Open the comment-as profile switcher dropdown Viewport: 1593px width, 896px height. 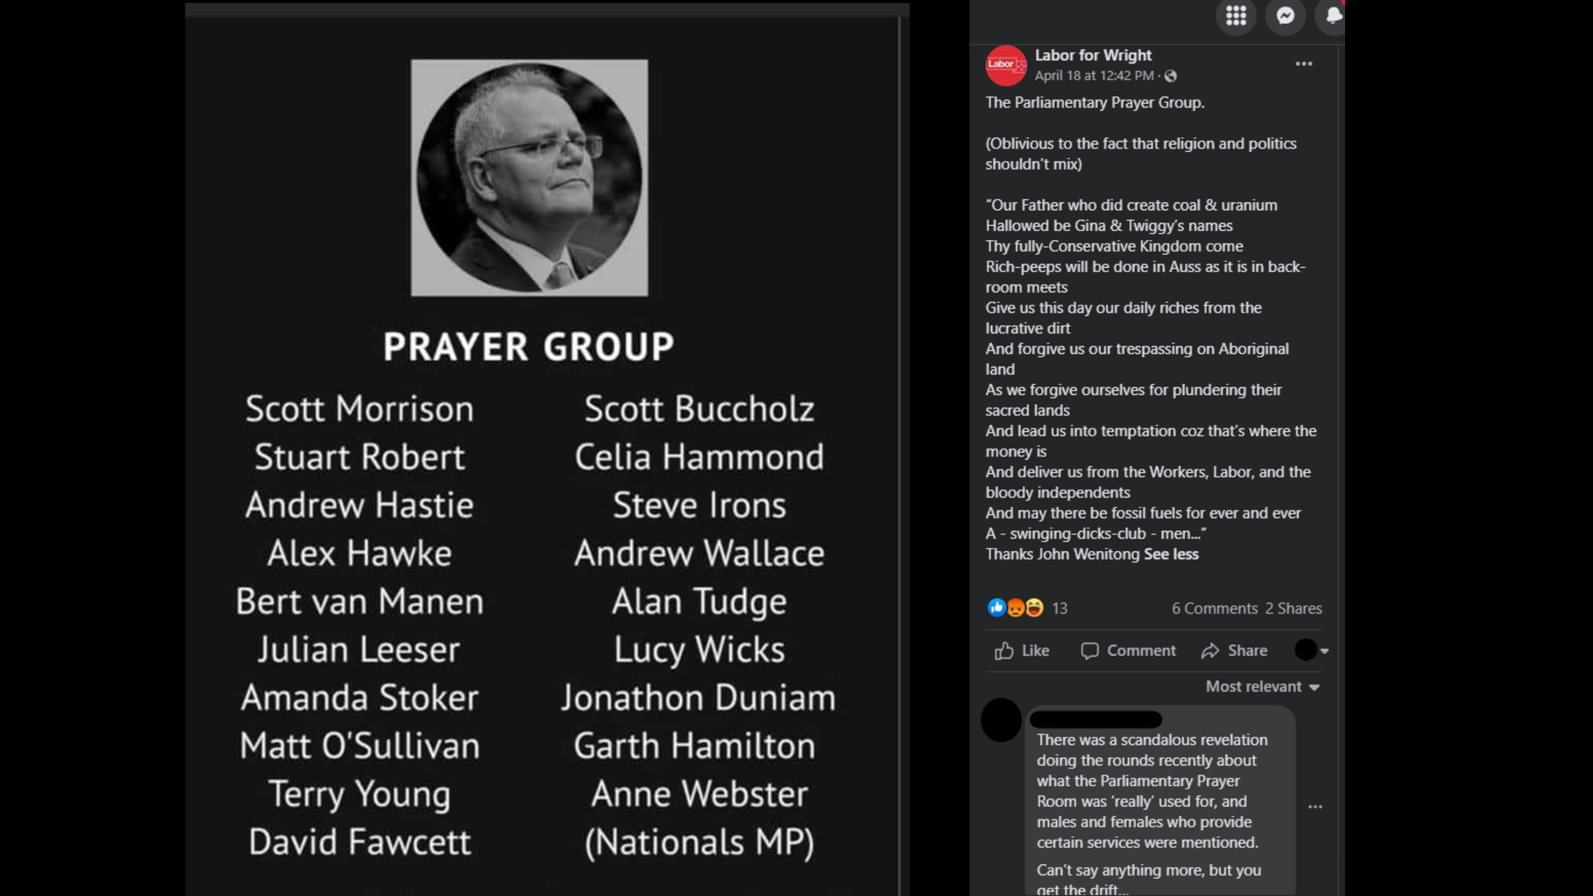[x=1311, y=650]
